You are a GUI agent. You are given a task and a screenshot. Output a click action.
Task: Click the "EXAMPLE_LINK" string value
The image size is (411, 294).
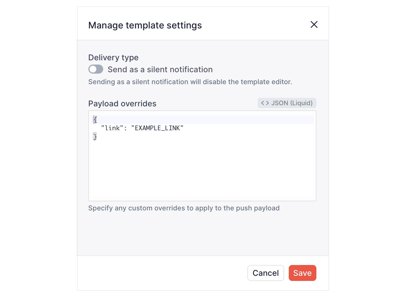(x=157, y=128)
